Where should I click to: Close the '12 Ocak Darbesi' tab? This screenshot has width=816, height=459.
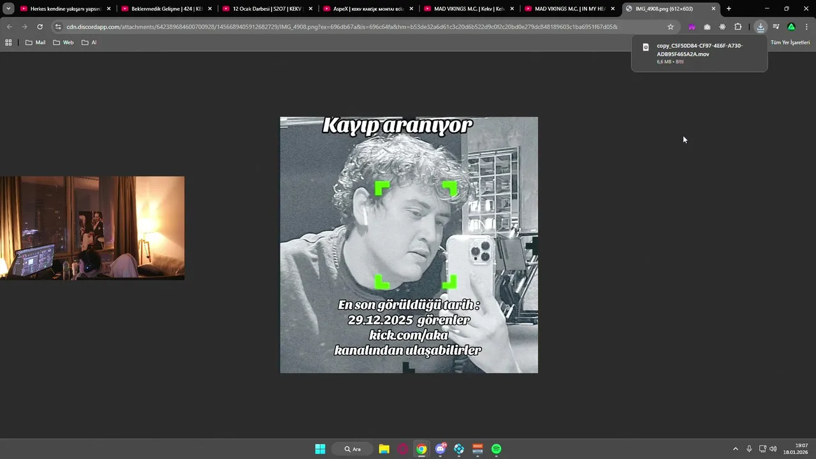(x=310, y=9)
